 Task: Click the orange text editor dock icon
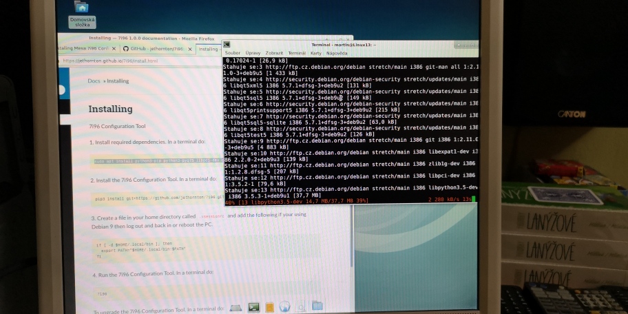click(269, 306)
